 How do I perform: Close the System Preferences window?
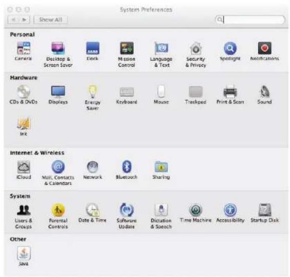[x=10, y=9]
